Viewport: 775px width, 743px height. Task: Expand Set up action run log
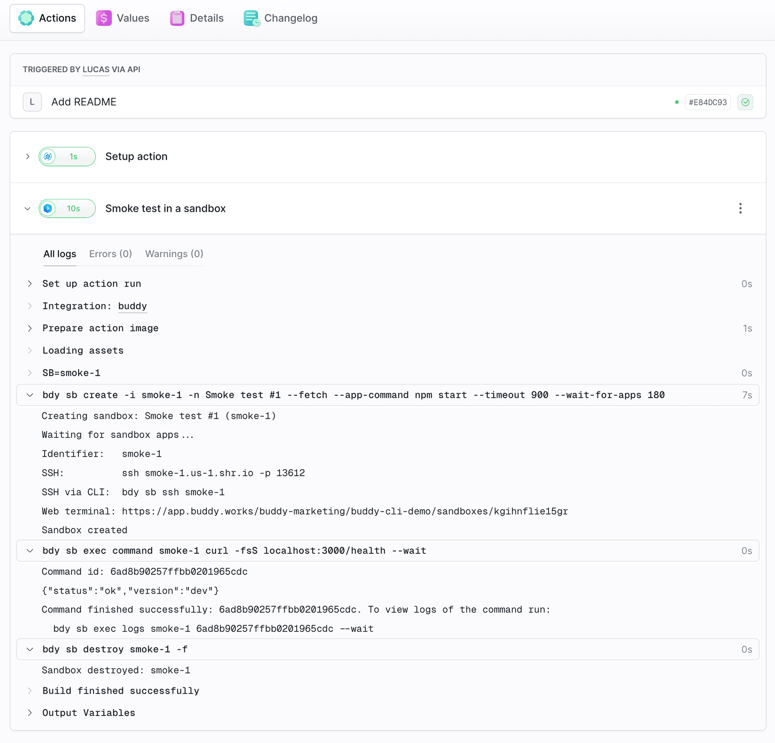click(x=30, y=284)
